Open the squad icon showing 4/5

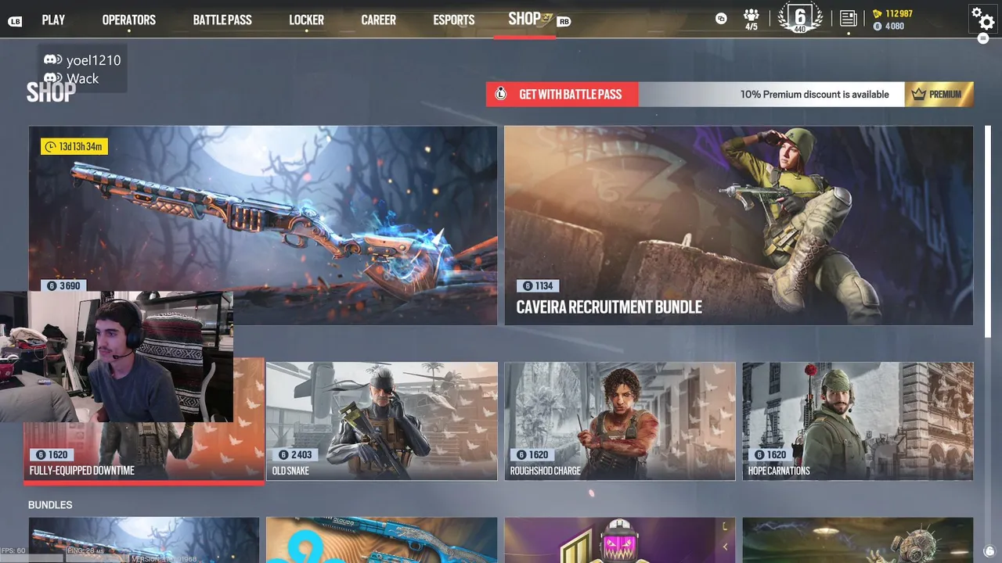click(x=751, y=20)
